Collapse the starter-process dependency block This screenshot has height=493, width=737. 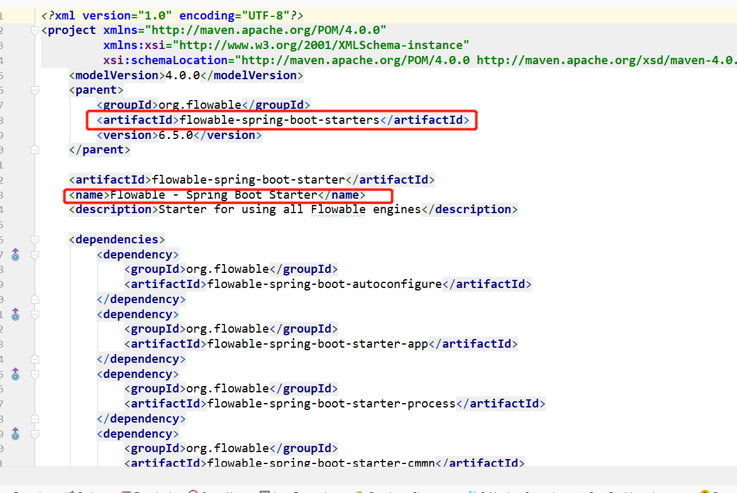(35, 374)
